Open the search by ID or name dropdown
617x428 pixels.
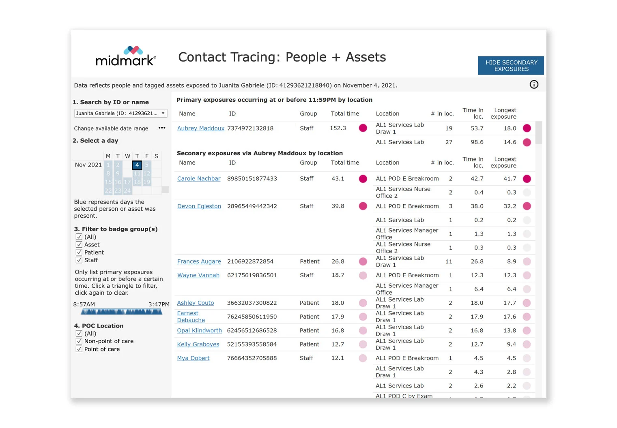163,113
